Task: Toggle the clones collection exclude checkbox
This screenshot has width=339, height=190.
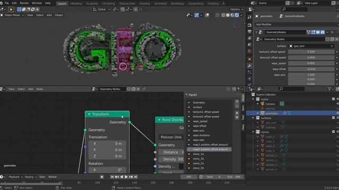Action: pyautogui.click(x=333, y=132)
